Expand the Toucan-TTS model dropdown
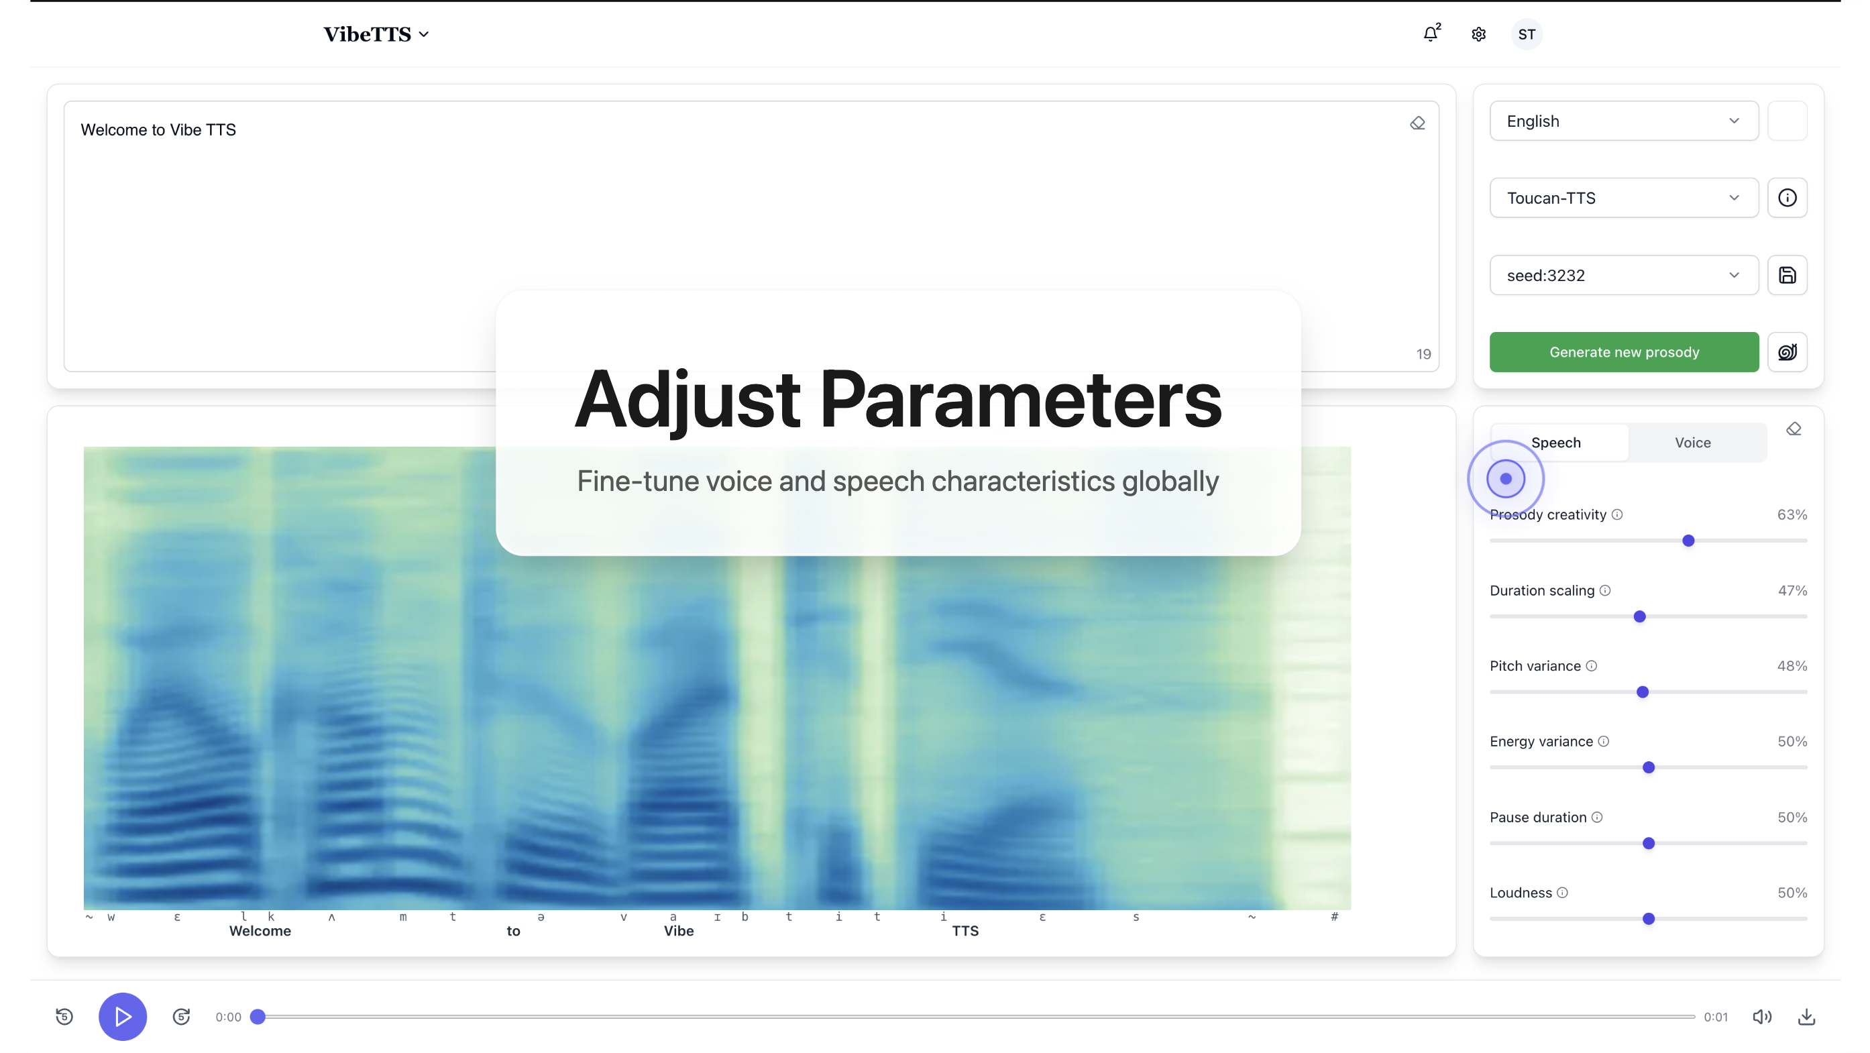1870x1053 pixels. pos(1623,198)
